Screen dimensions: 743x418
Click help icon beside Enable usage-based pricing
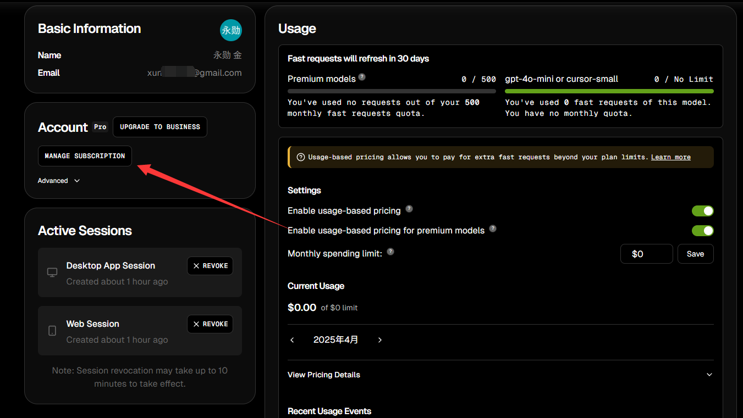[x=409, y=209]
